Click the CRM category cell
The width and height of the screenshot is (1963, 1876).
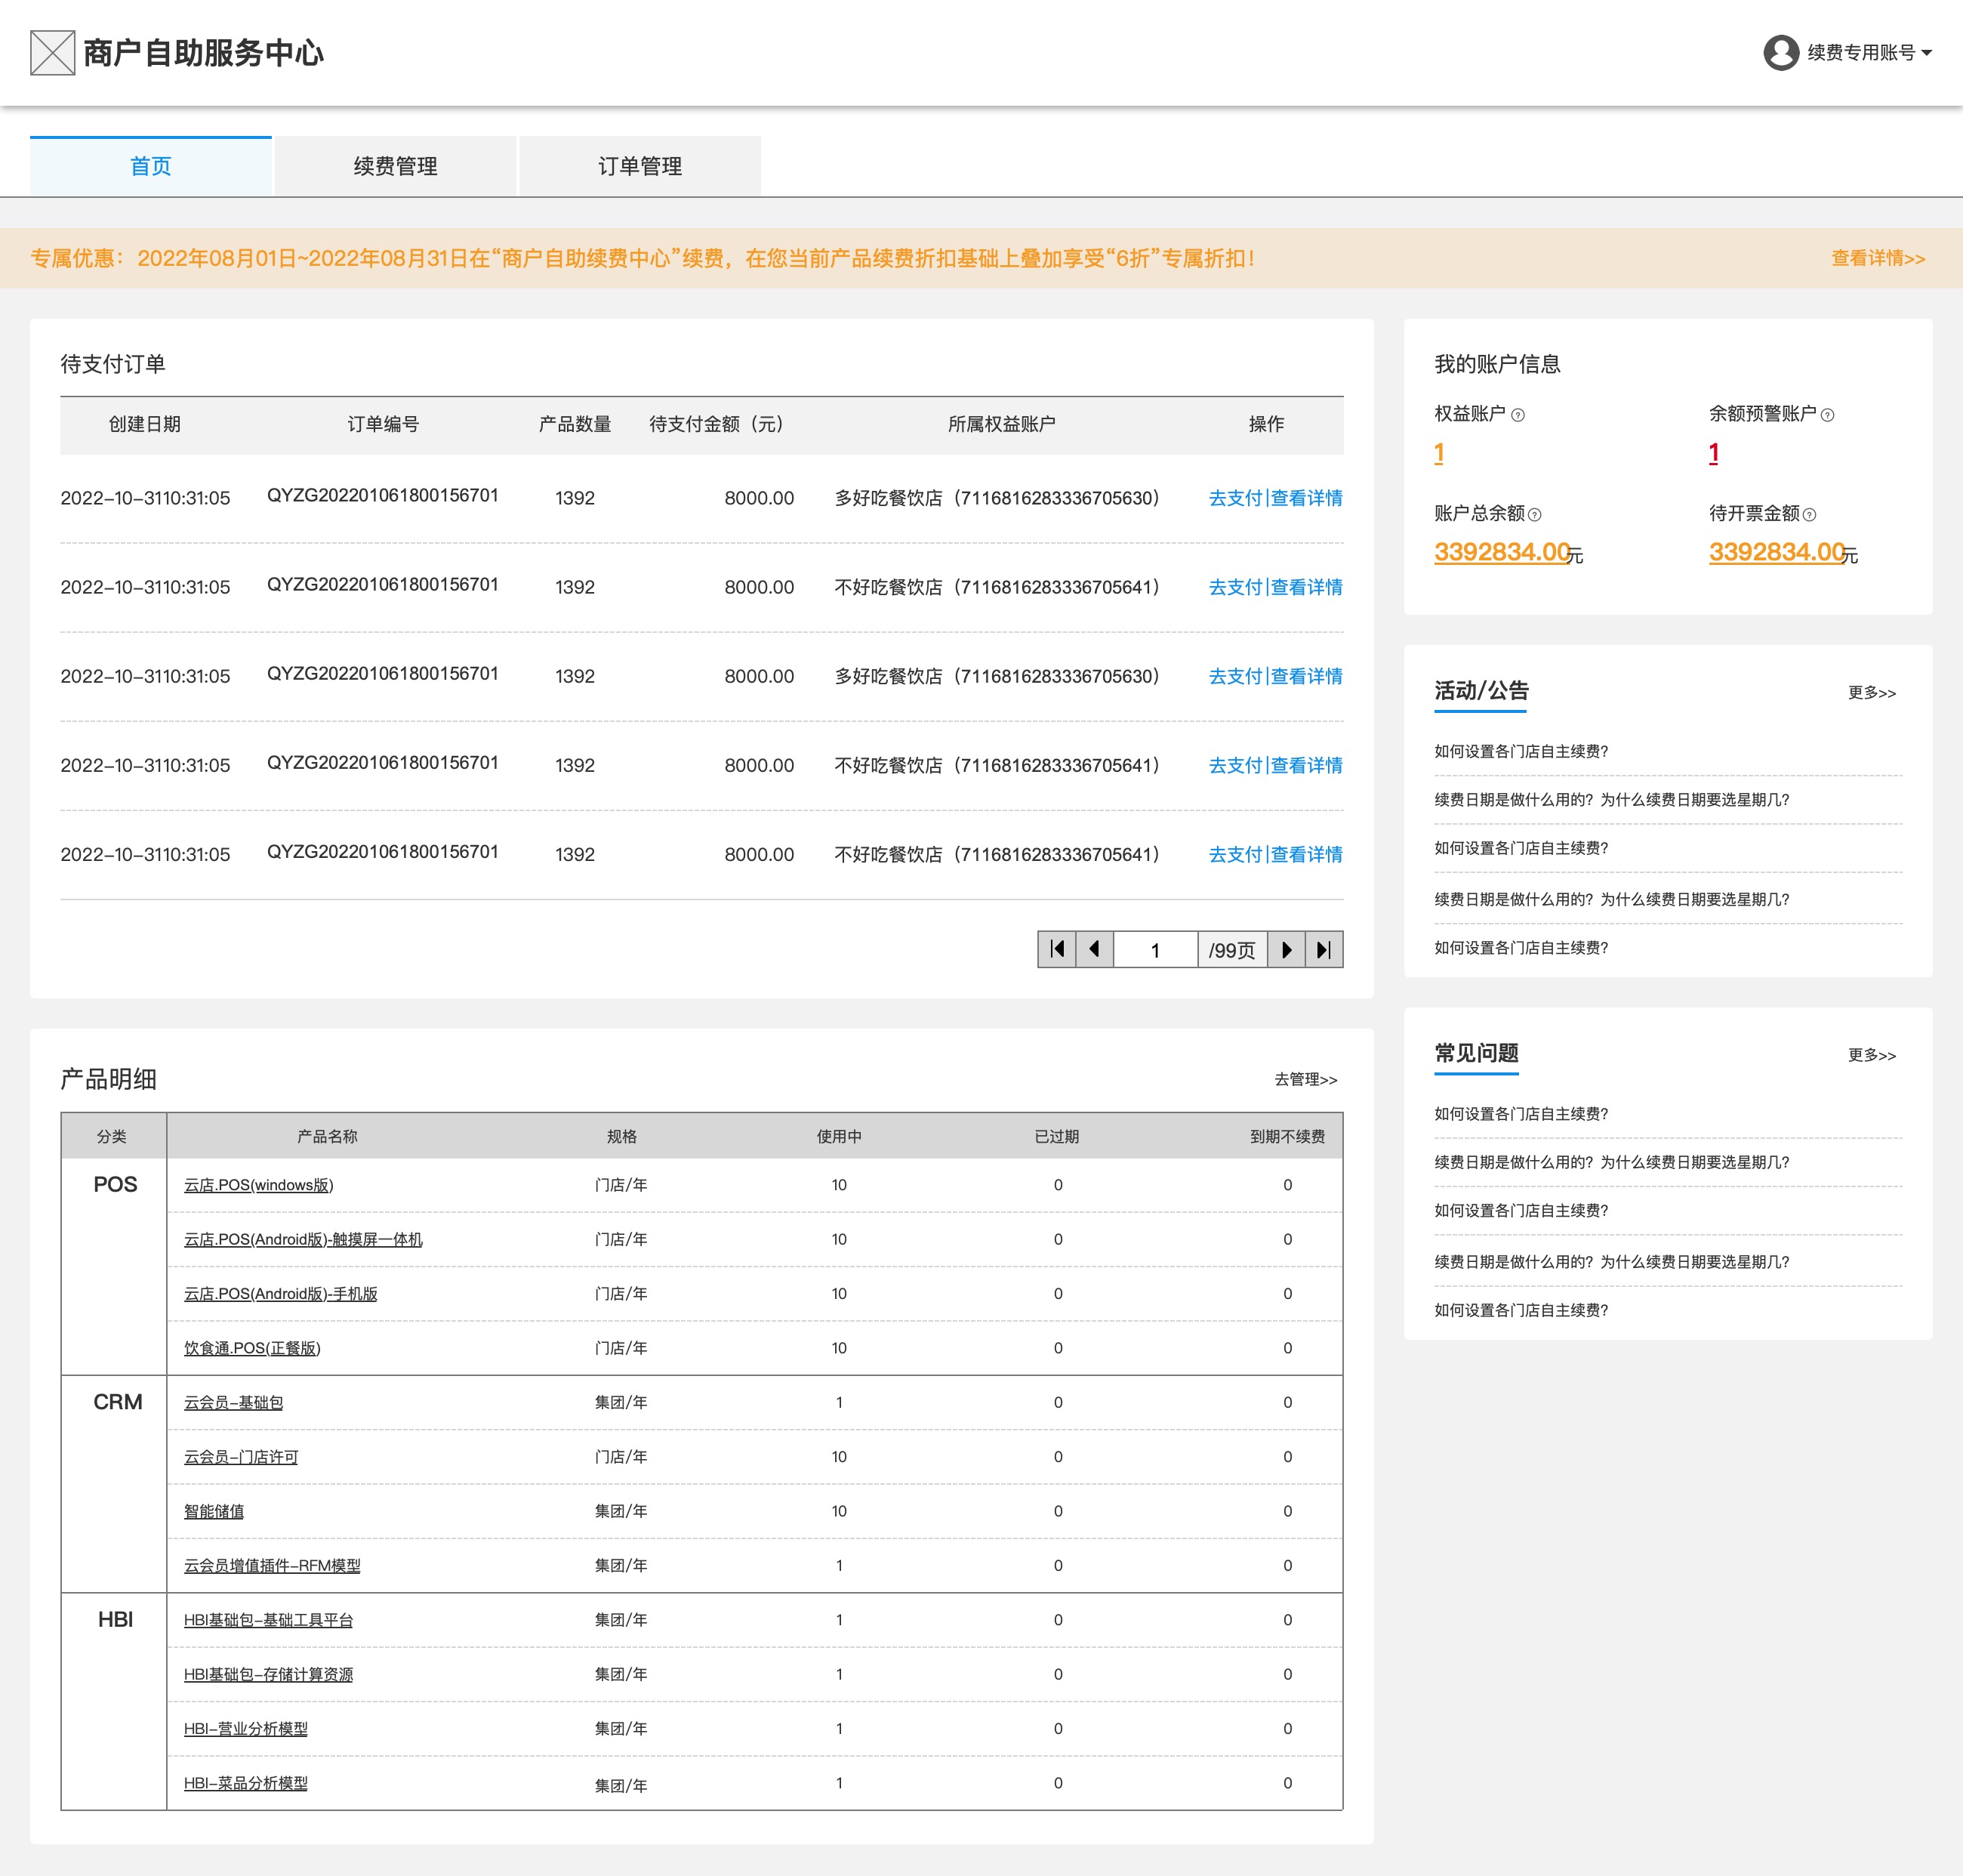[x=114, y=1484]
